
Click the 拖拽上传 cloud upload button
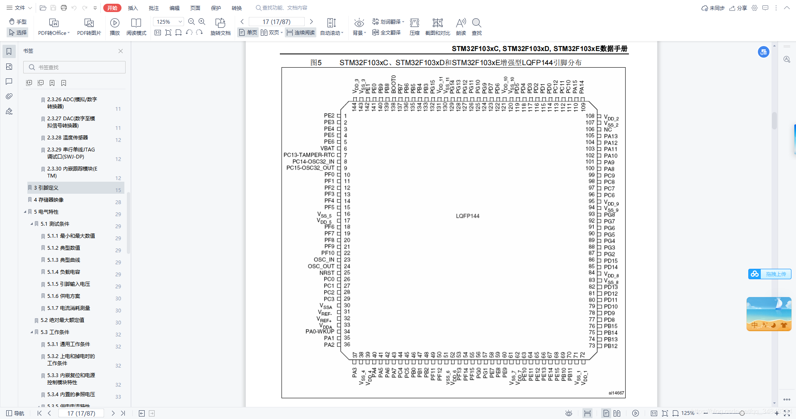pos(770,274)
